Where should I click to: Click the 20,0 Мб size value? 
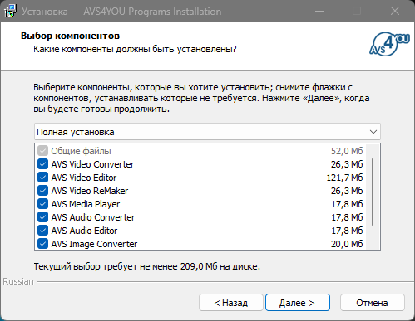pyautogui.click(x=347, y=244)
